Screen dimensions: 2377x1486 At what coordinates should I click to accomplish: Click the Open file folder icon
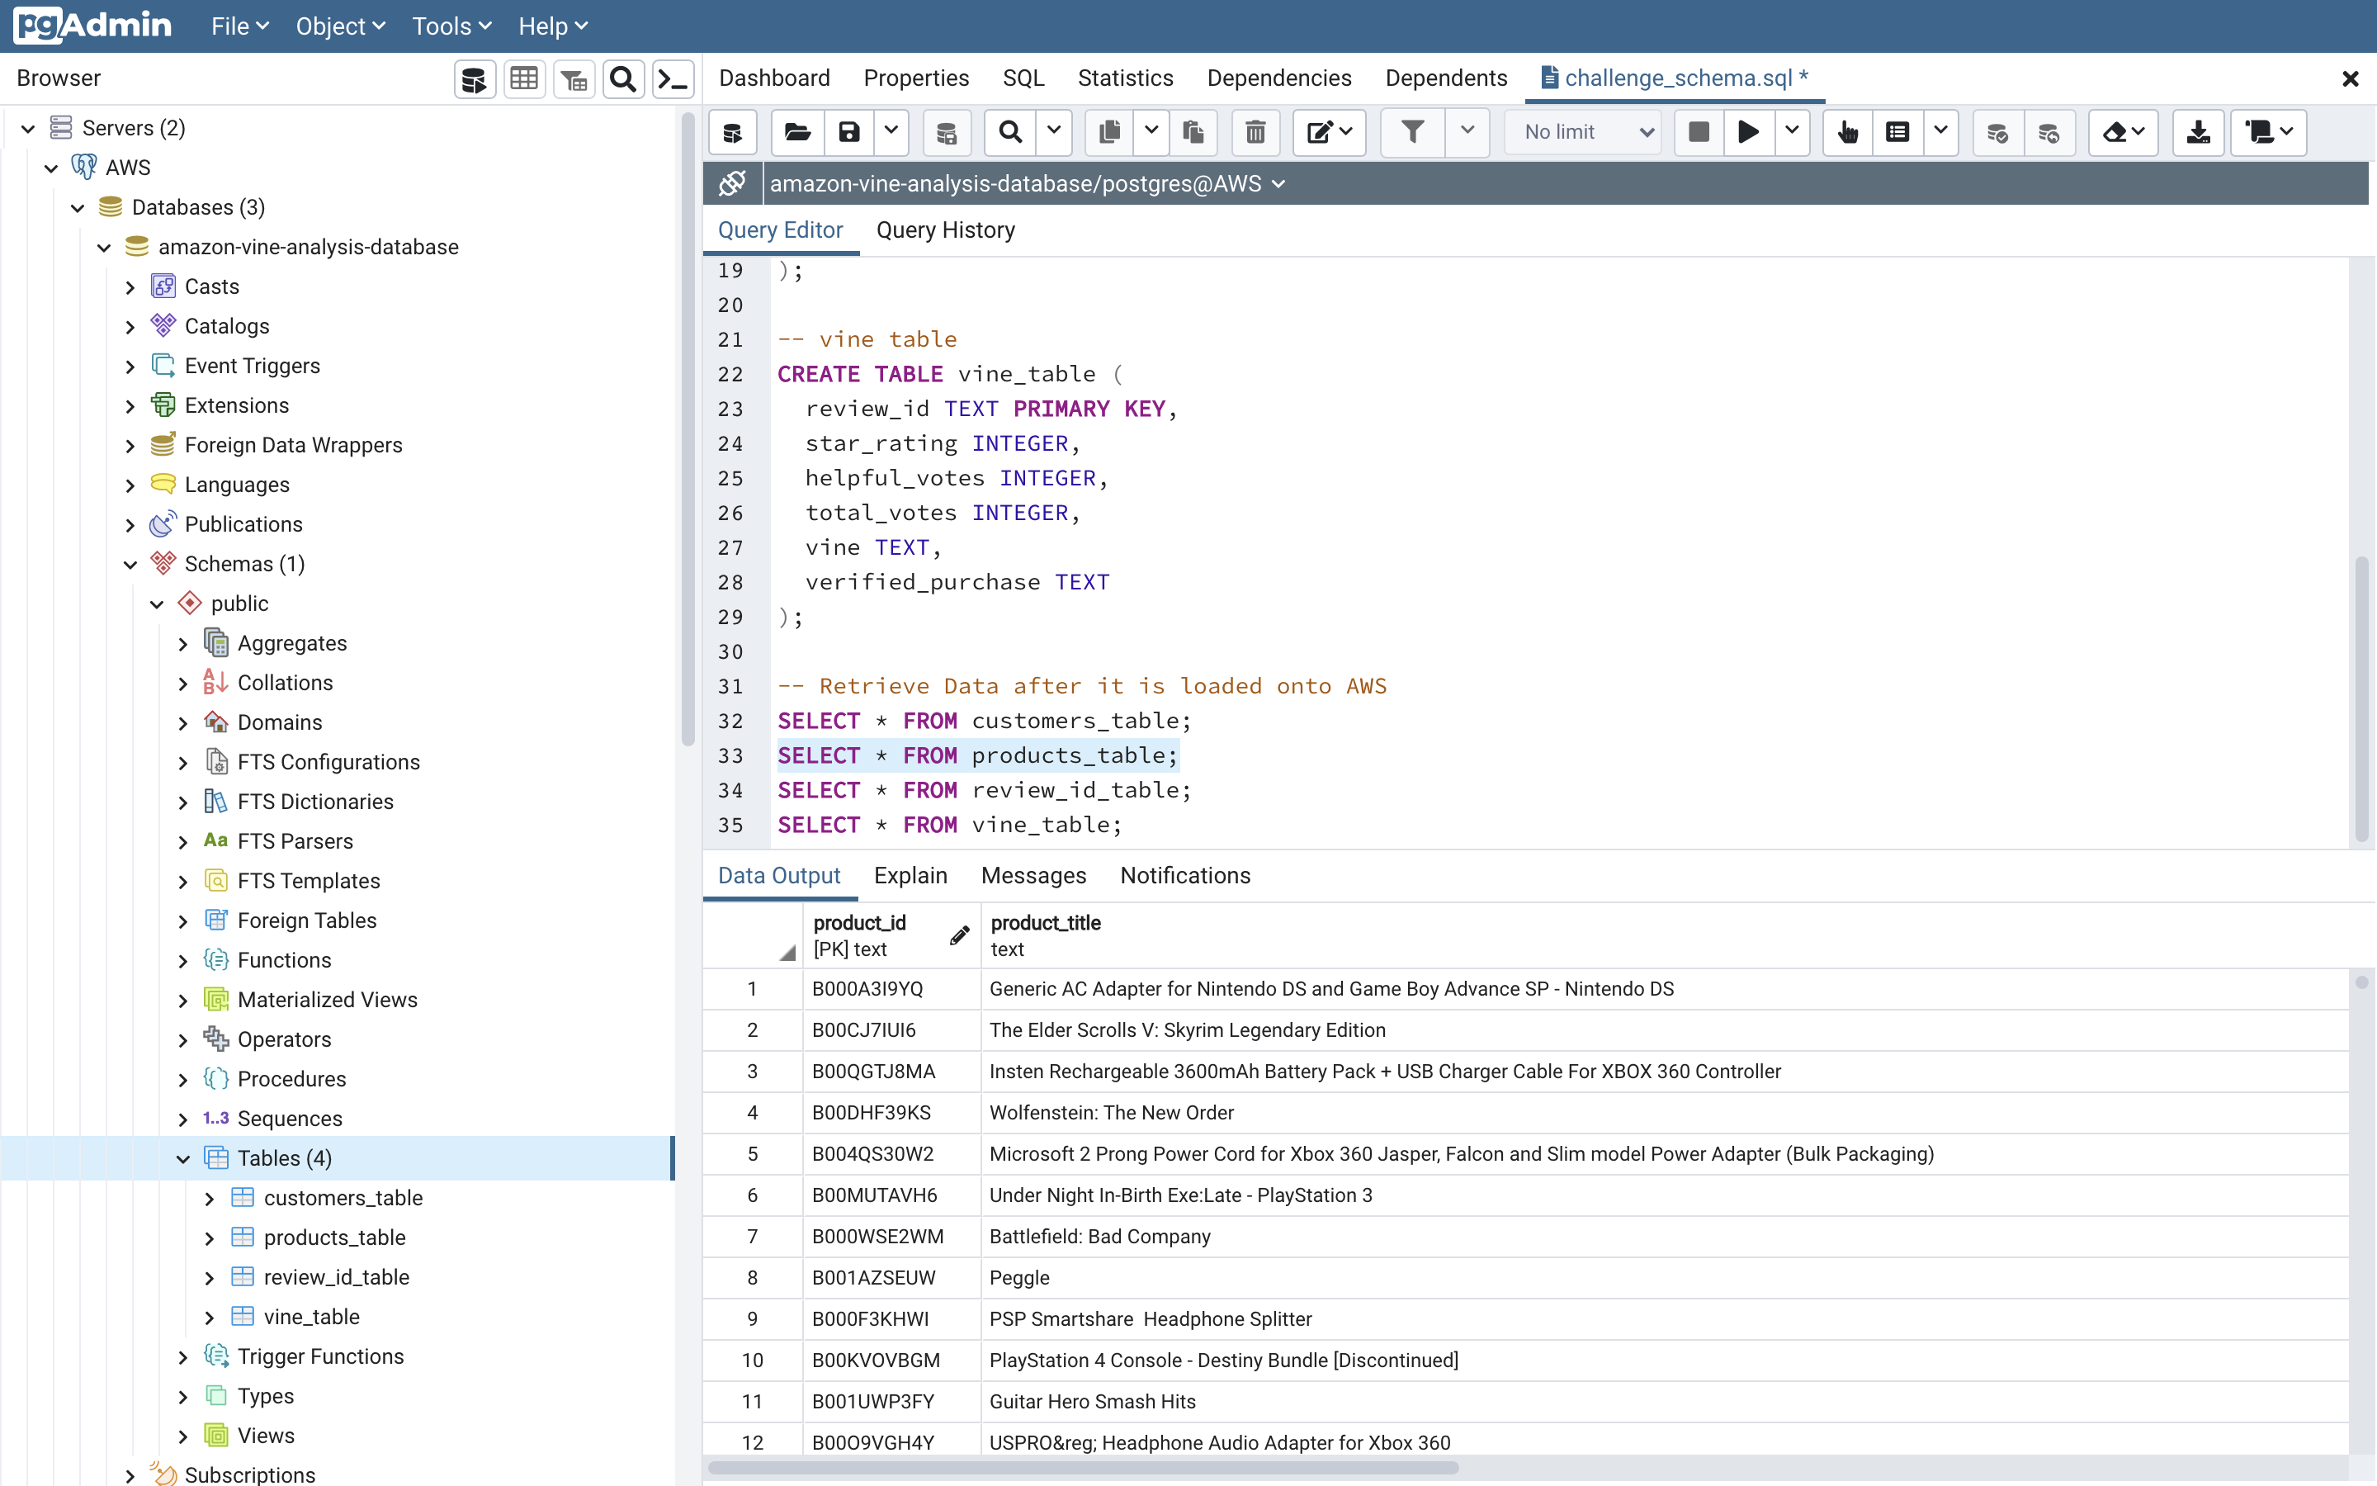coord(796,132)
